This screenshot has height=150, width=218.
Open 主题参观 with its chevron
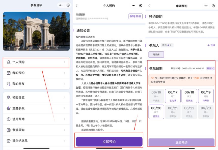(x=64, y=108)
